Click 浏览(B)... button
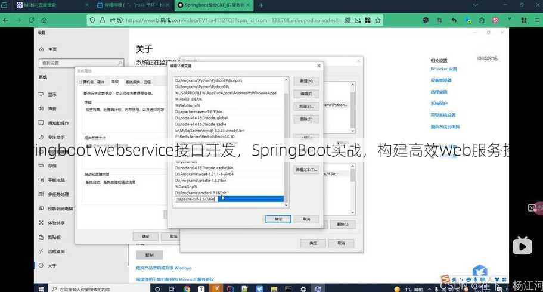This screenshot has width=543, height=292. [306, 107]
